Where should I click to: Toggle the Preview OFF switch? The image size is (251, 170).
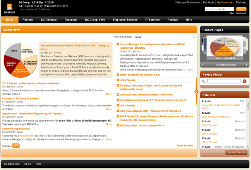tap(16, 145)
